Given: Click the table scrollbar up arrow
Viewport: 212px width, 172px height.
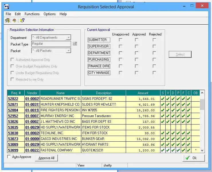Looking at the screenshot, I should click(x=202, y=93).
